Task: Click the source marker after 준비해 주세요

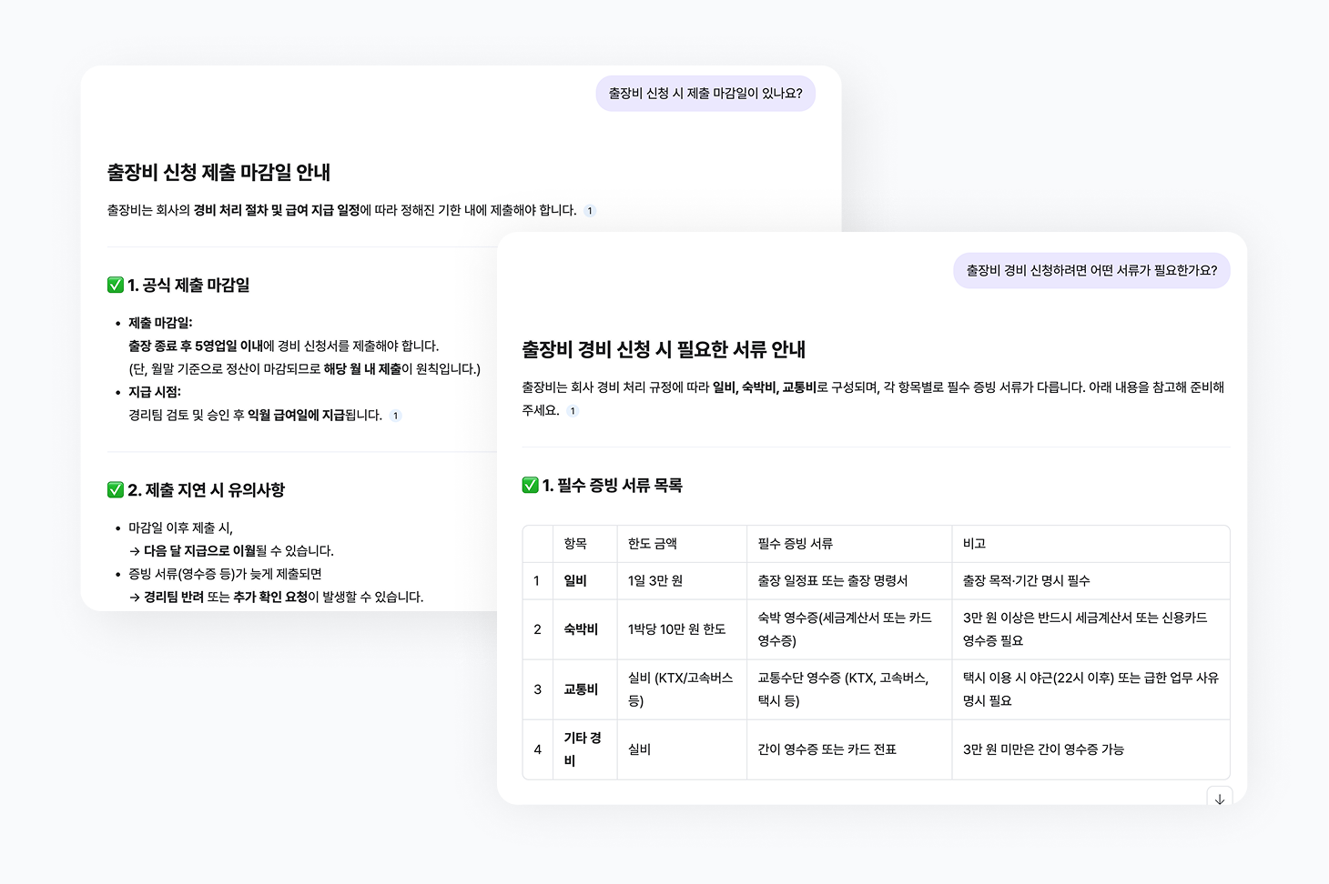Action: tap(573, 410)
